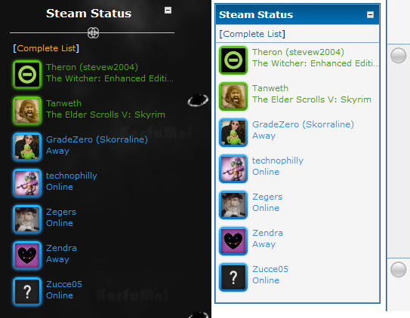Click the globe ornament under dark header
The width and height of the screenshot is (410, 318).
(x=93, y=33)
